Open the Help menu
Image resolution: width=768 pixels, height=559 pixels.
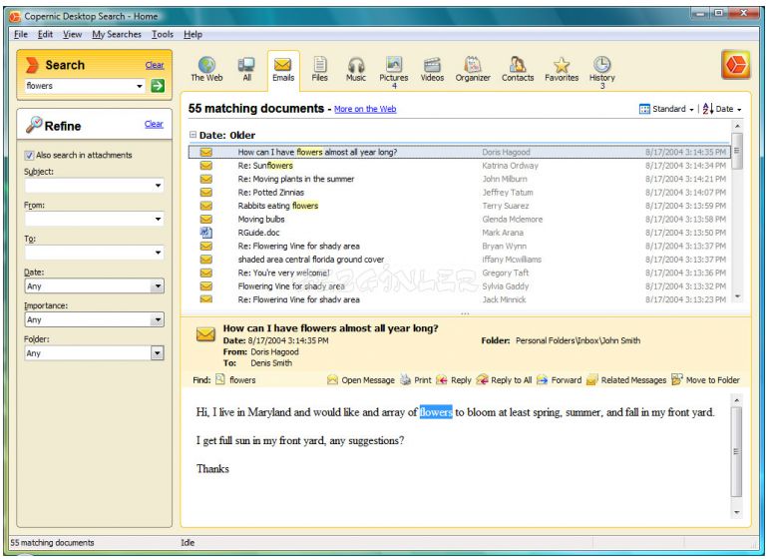192,34
